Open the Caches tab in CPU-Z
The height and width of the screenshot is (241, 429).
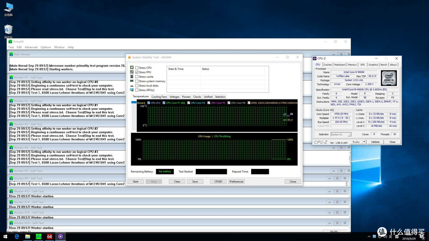(327, 65)
